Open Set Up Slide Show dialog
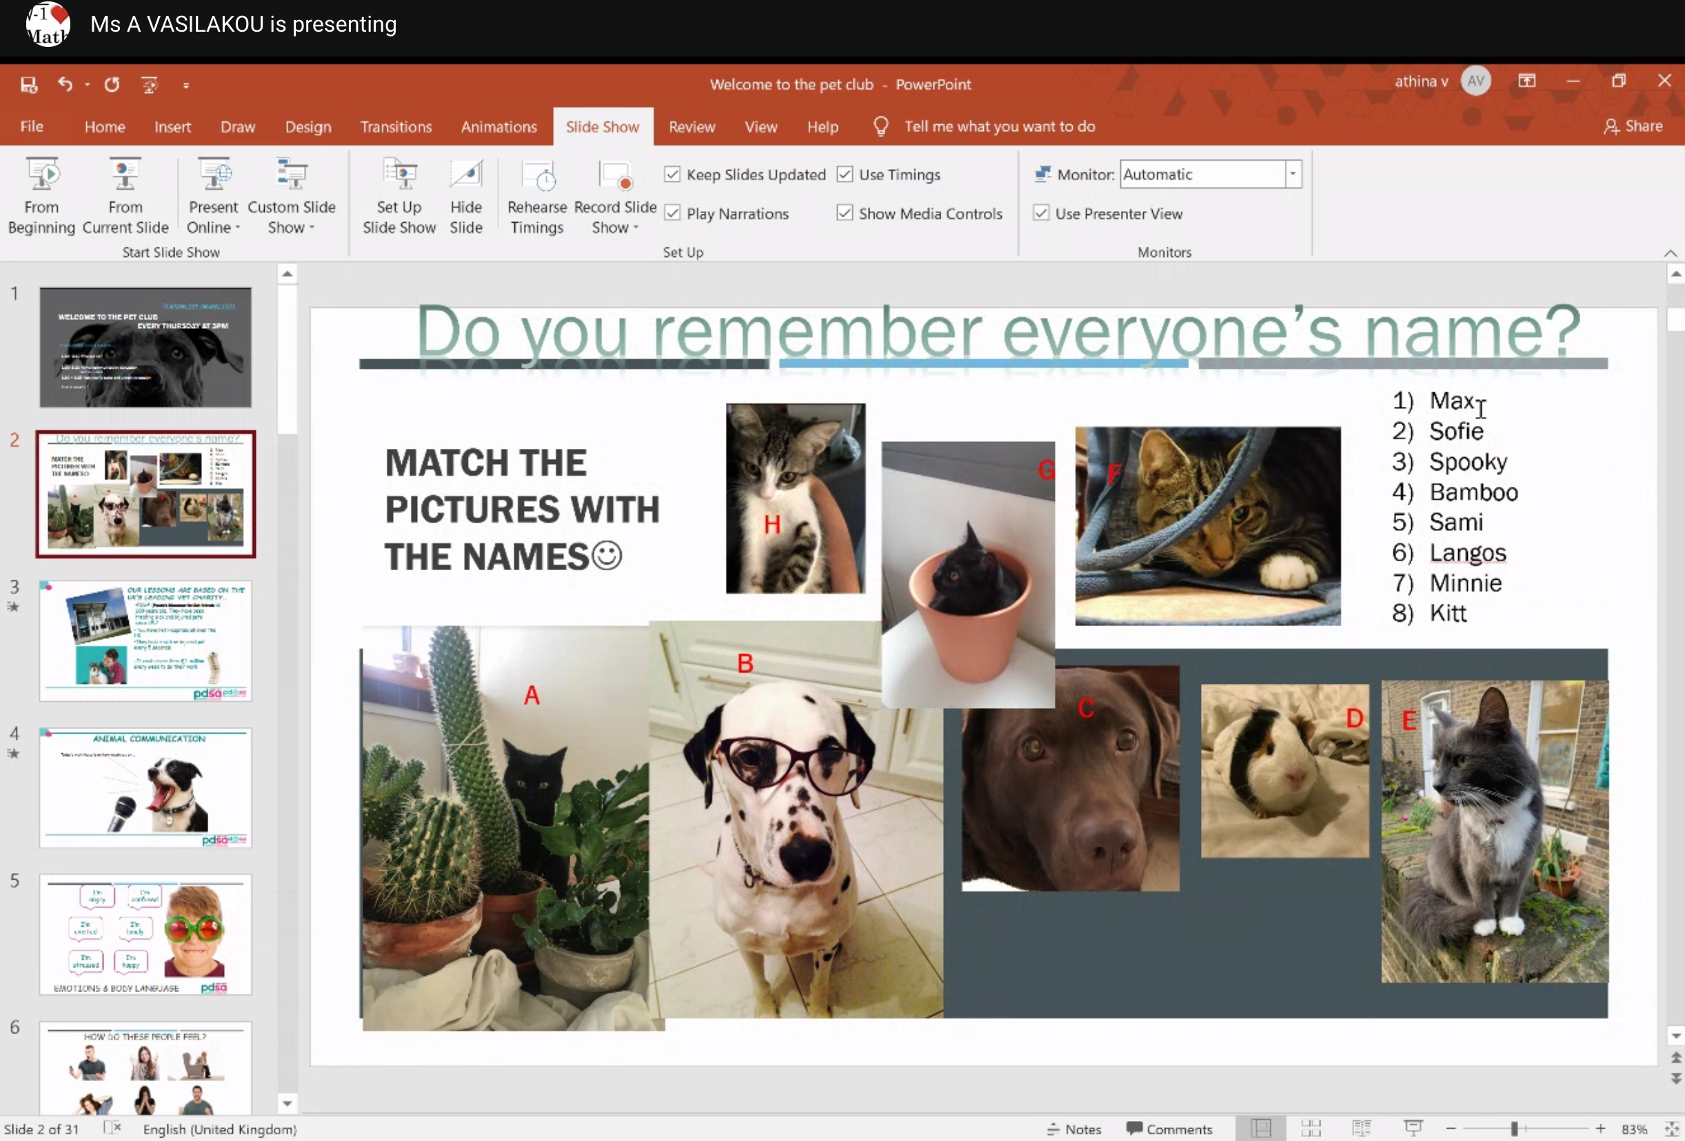 [x=399, y=196]
